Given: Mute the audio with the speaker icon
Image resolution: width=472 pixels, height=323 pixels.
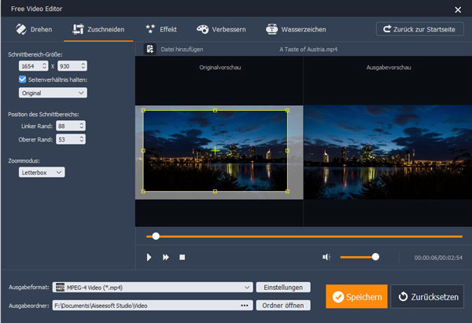Looking at the screenshot, I should [x=326, y=257].
